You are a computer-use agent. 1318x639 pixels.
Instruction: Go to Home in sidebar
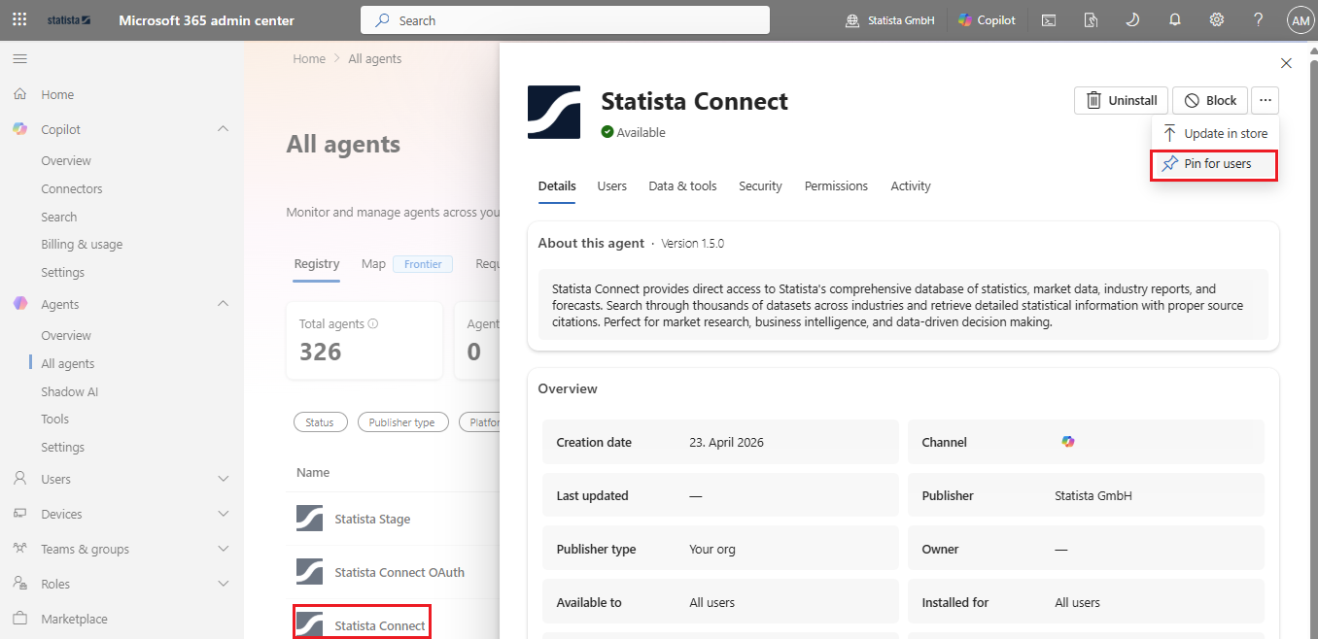pyautogui.click(x=57, y=94)
